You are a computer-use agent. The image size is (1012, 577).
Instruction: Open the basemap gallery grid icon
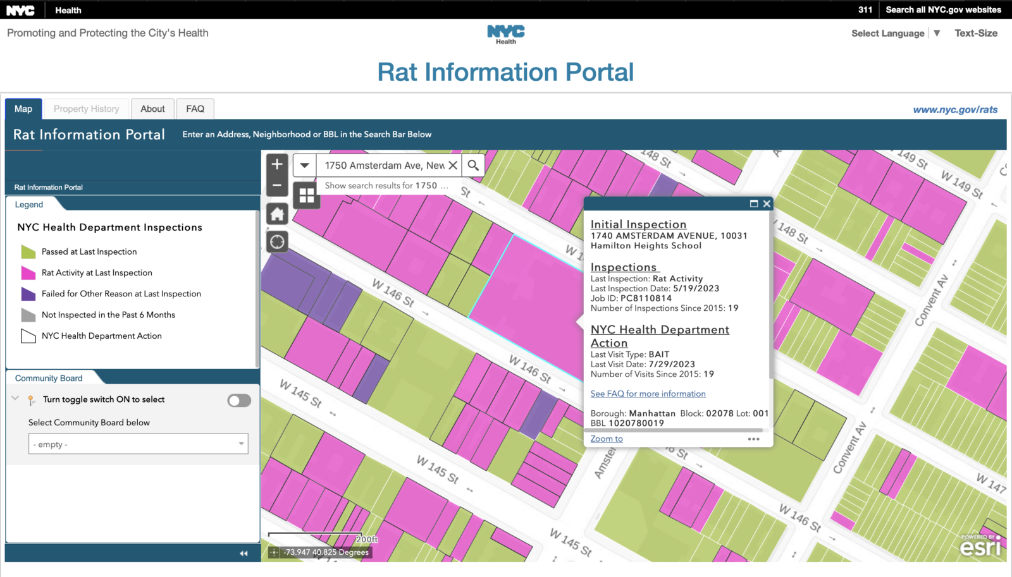click(307, 195)
